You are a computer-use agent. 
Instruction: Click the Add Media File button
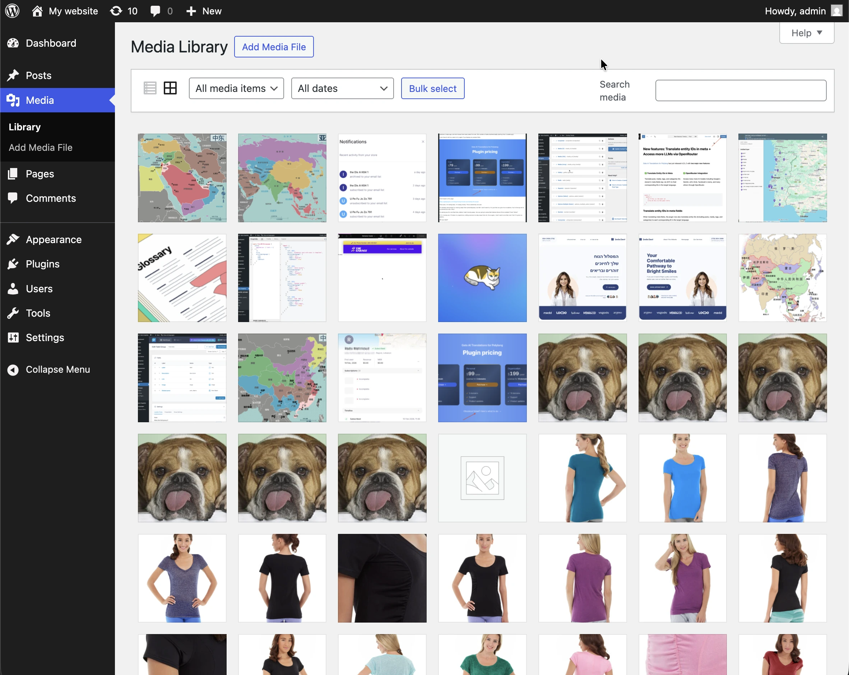pyautogui.click(x=274, y=46)
